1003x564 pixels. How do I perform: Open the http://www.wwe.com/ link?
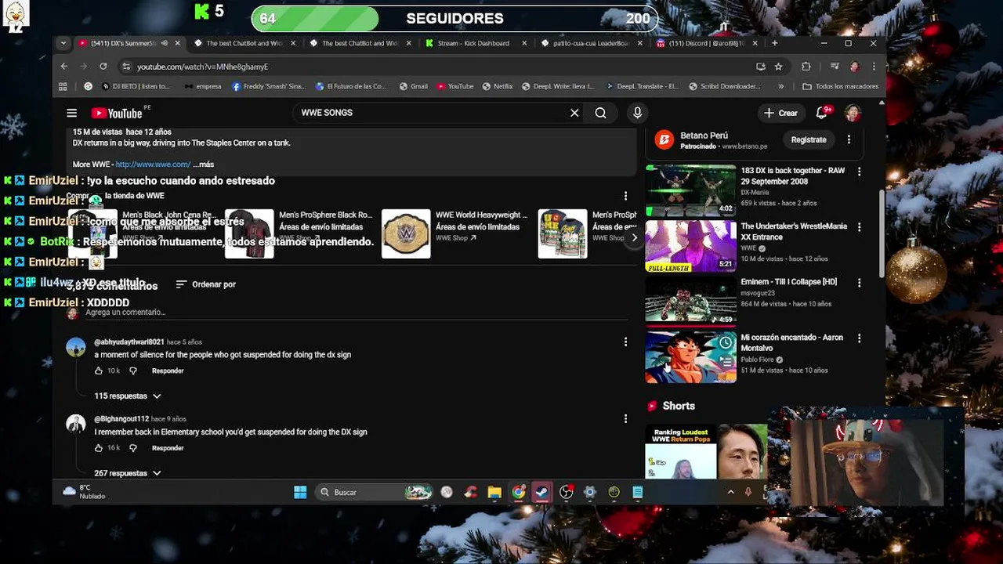pos(153,164)
